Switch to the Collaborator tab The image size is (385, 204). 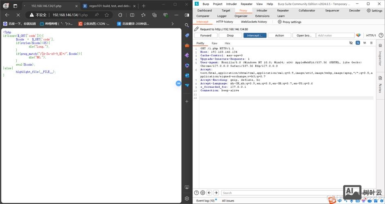[307, 11]
